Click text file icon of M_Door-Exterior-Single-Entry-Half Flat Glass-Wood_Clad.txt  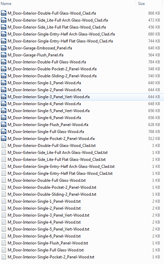click(x=4, y=173)
